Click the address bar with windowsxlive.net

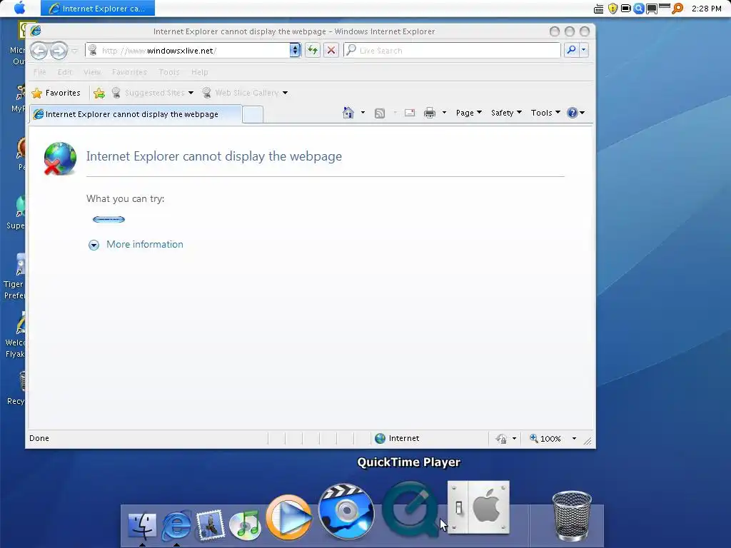click(x=187, y=51)
